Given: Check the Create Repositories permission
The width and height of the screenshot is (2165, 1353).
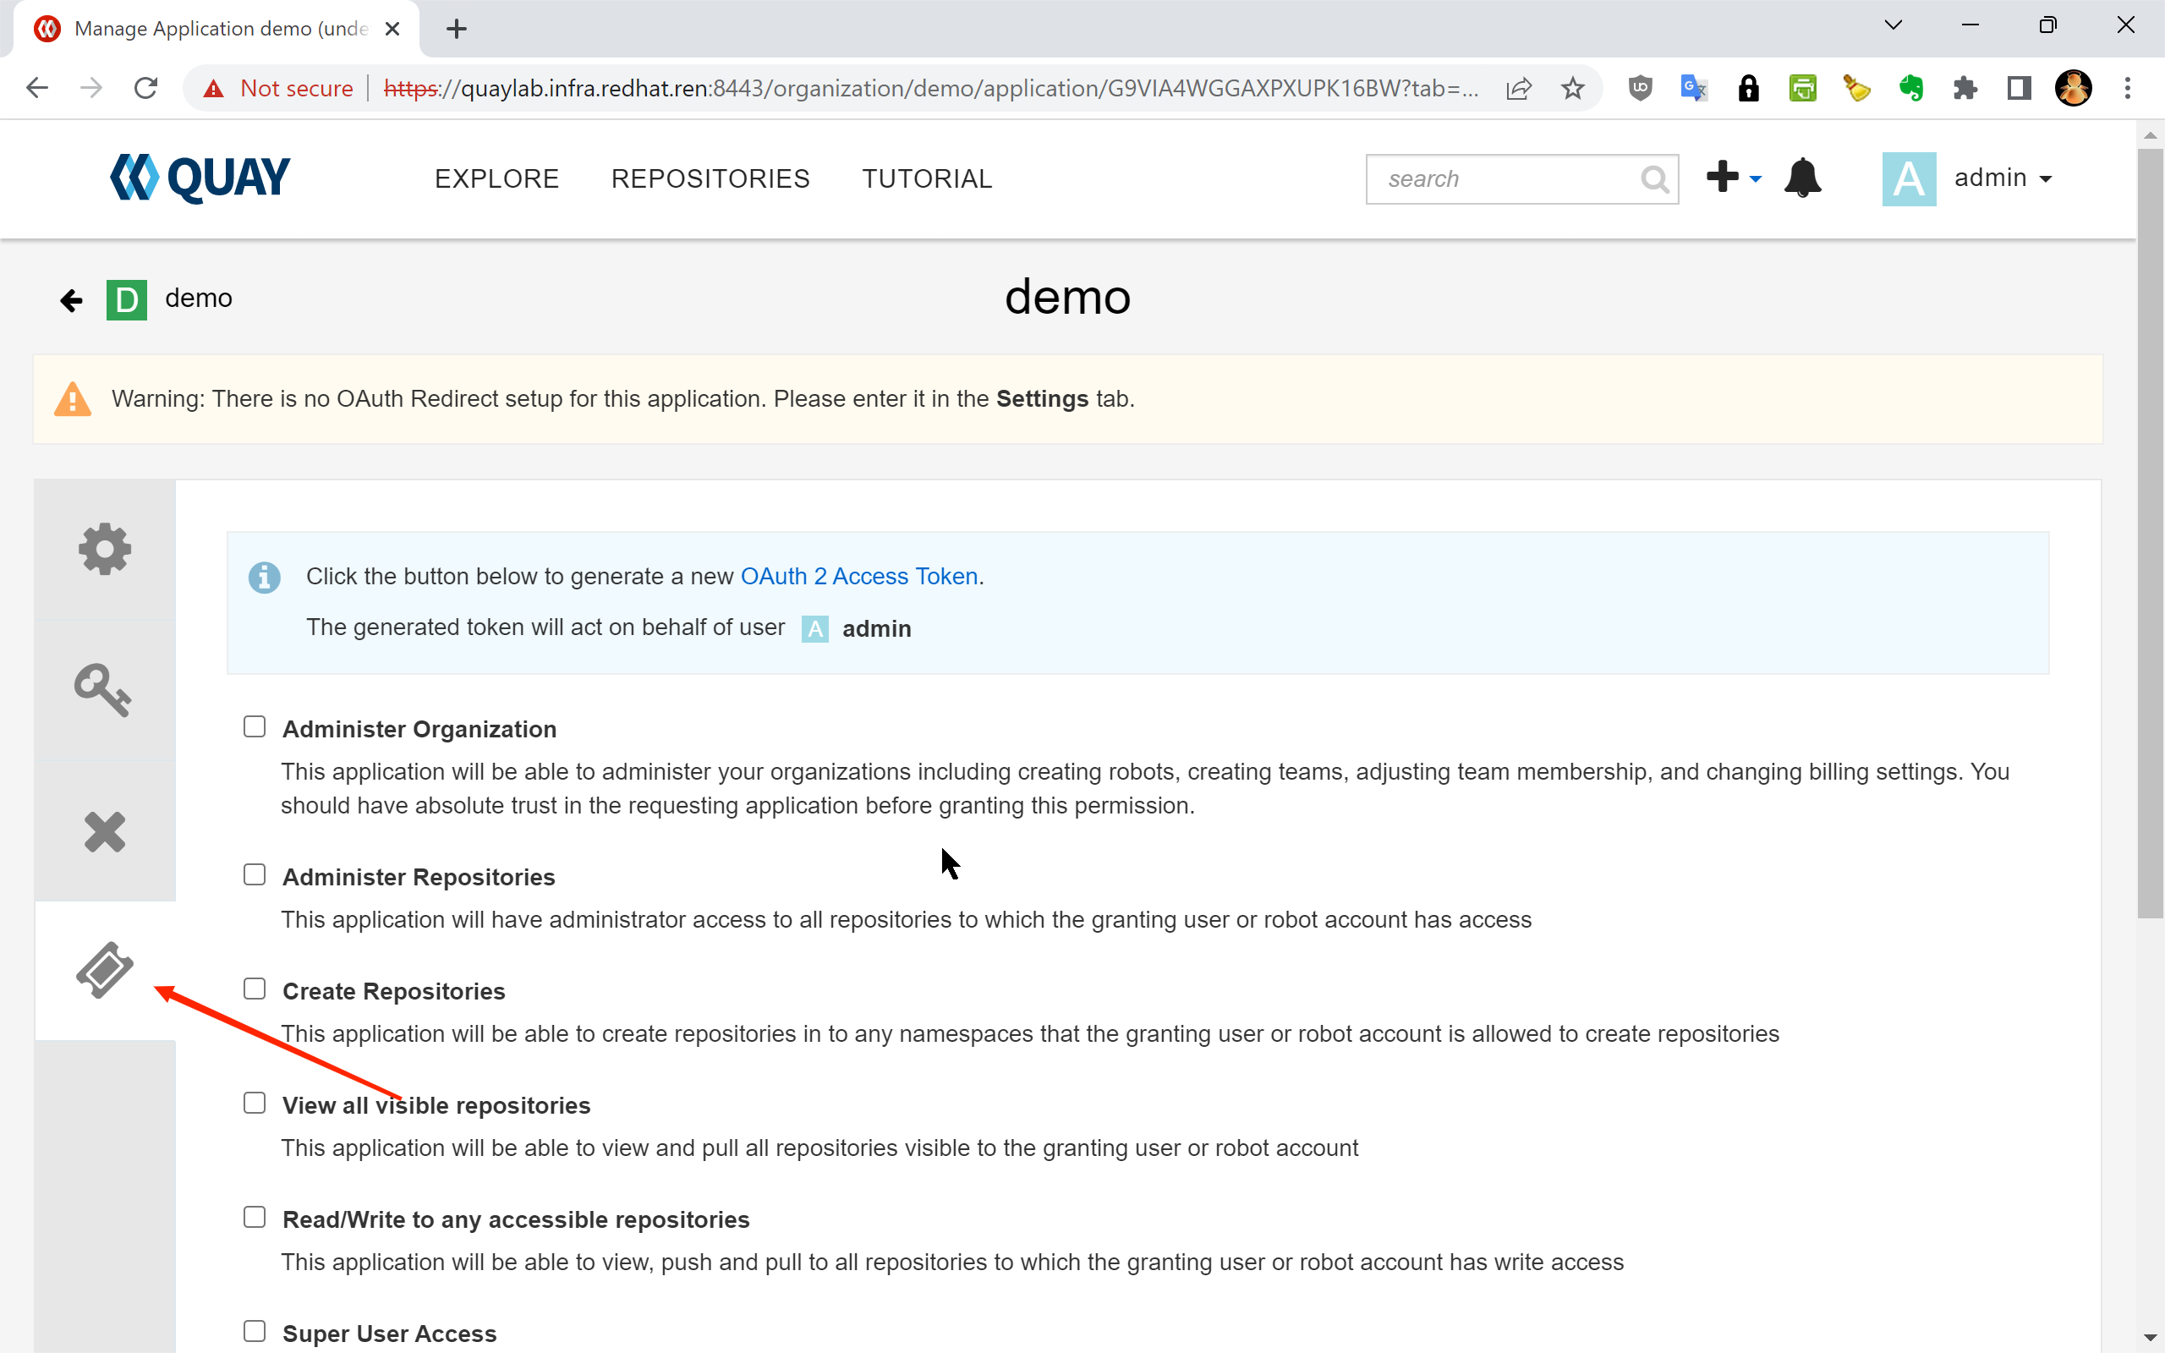Looking at the screenshot, I should pyautogui.click(x=255, y=989).
